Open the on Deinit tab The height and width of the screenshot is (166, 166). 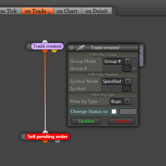click(97, 11)
